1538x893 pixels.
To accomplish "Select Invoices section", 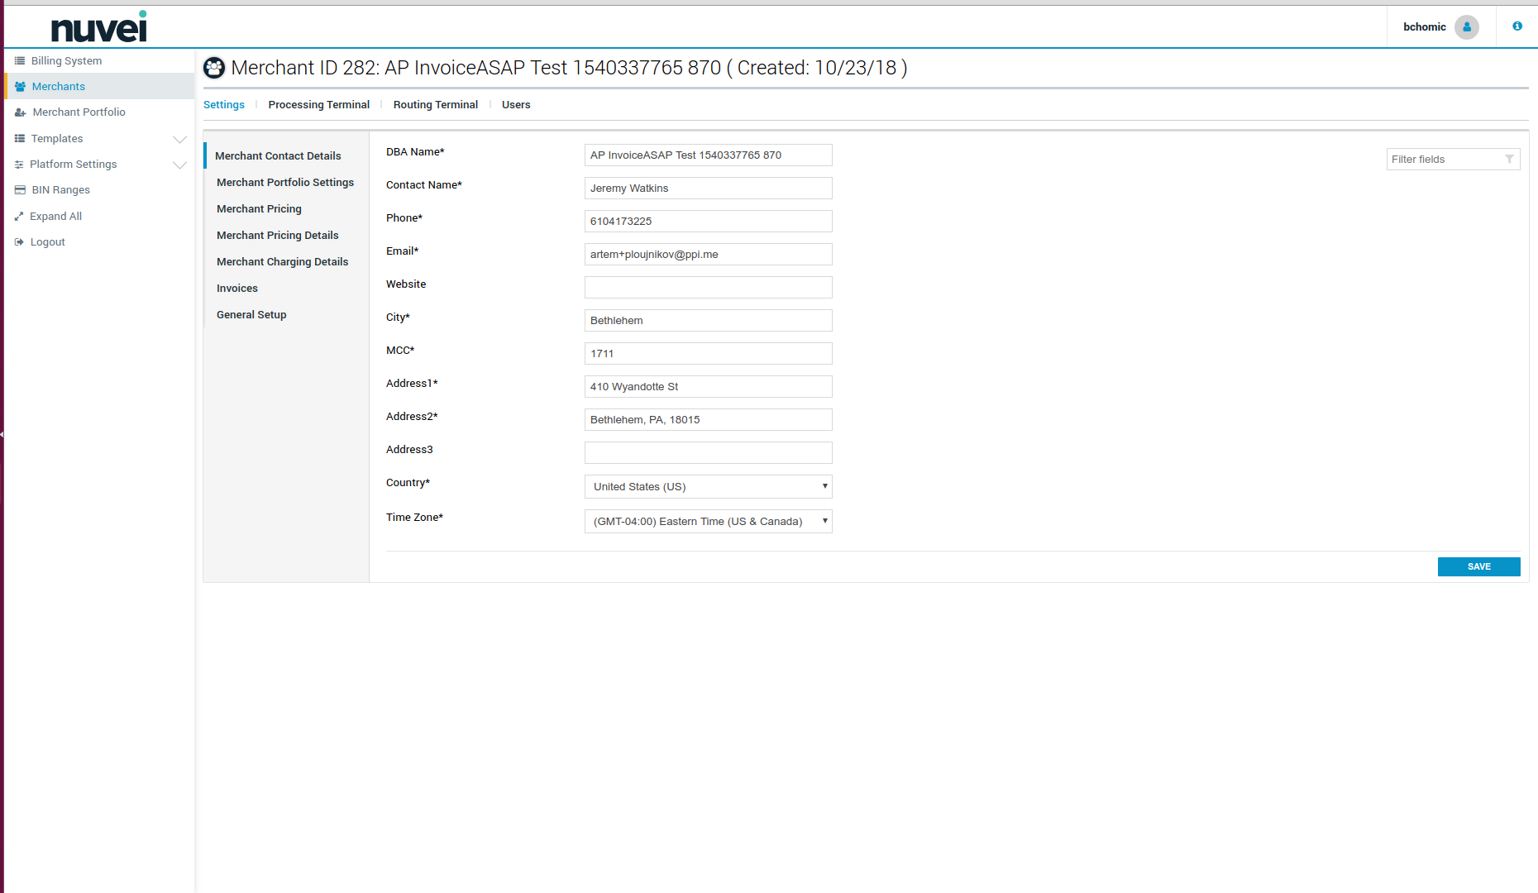I will [x=237, y=289].
